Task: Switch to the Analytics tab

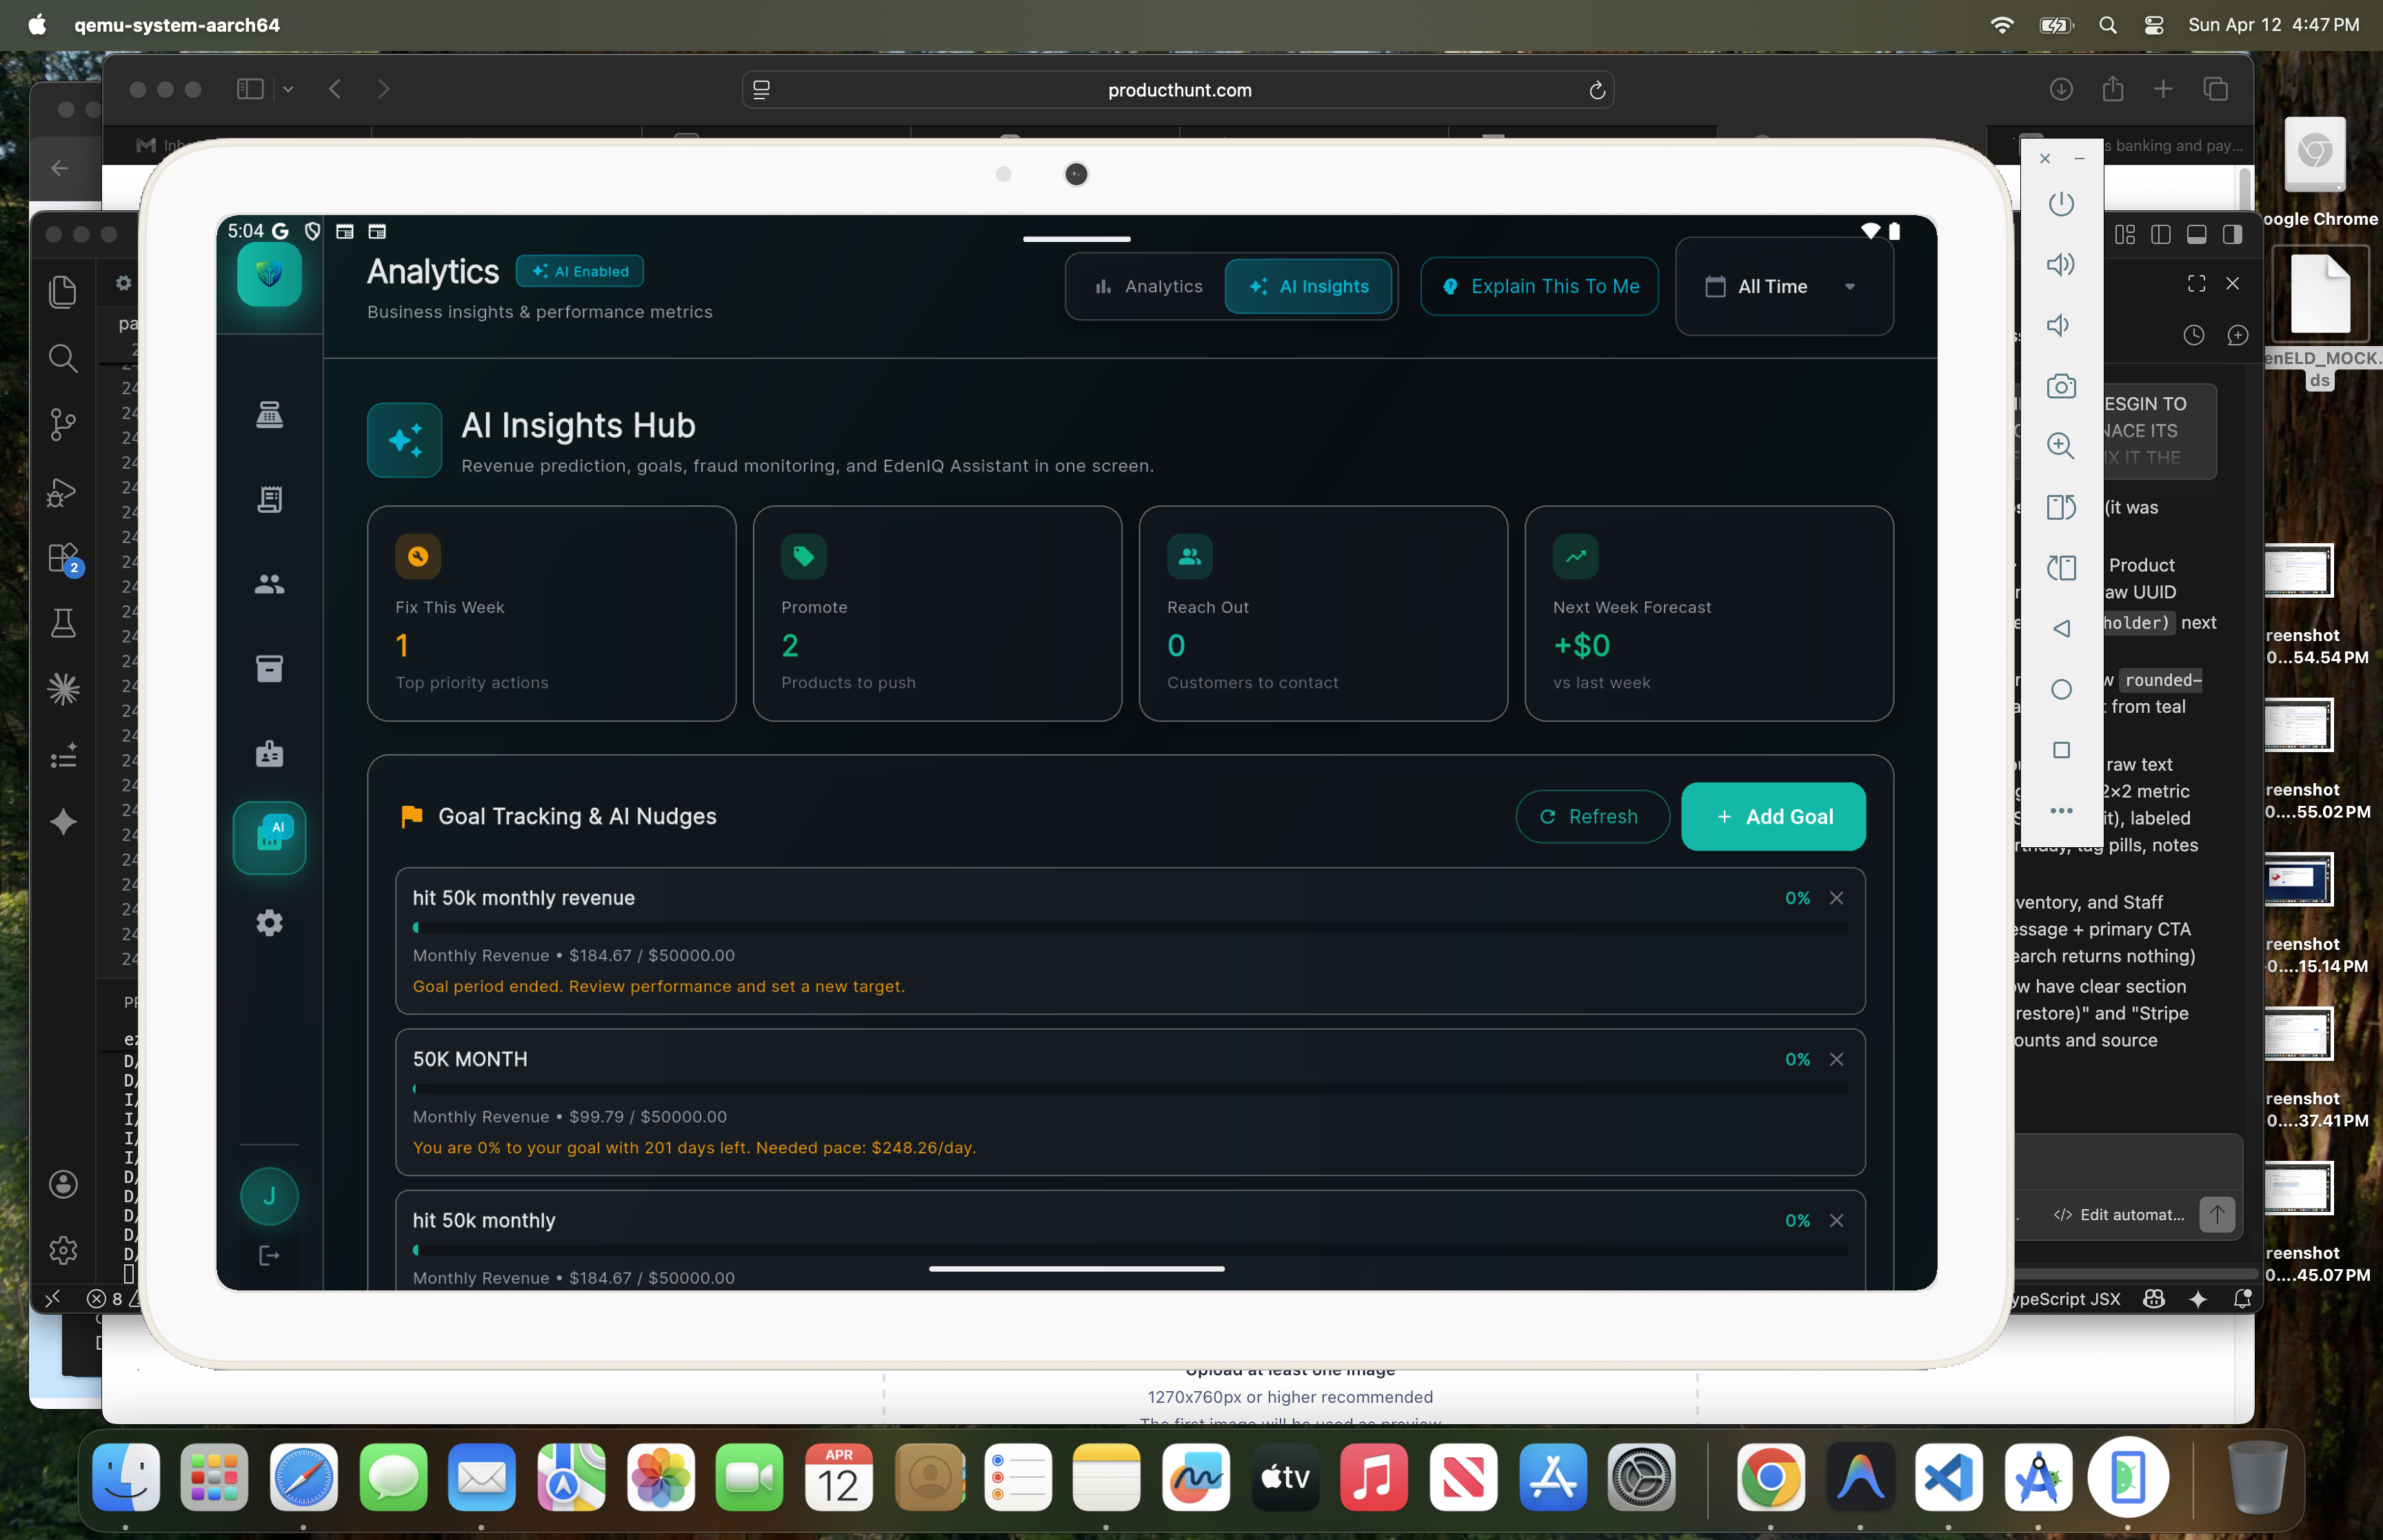Action: (1148, 286)
